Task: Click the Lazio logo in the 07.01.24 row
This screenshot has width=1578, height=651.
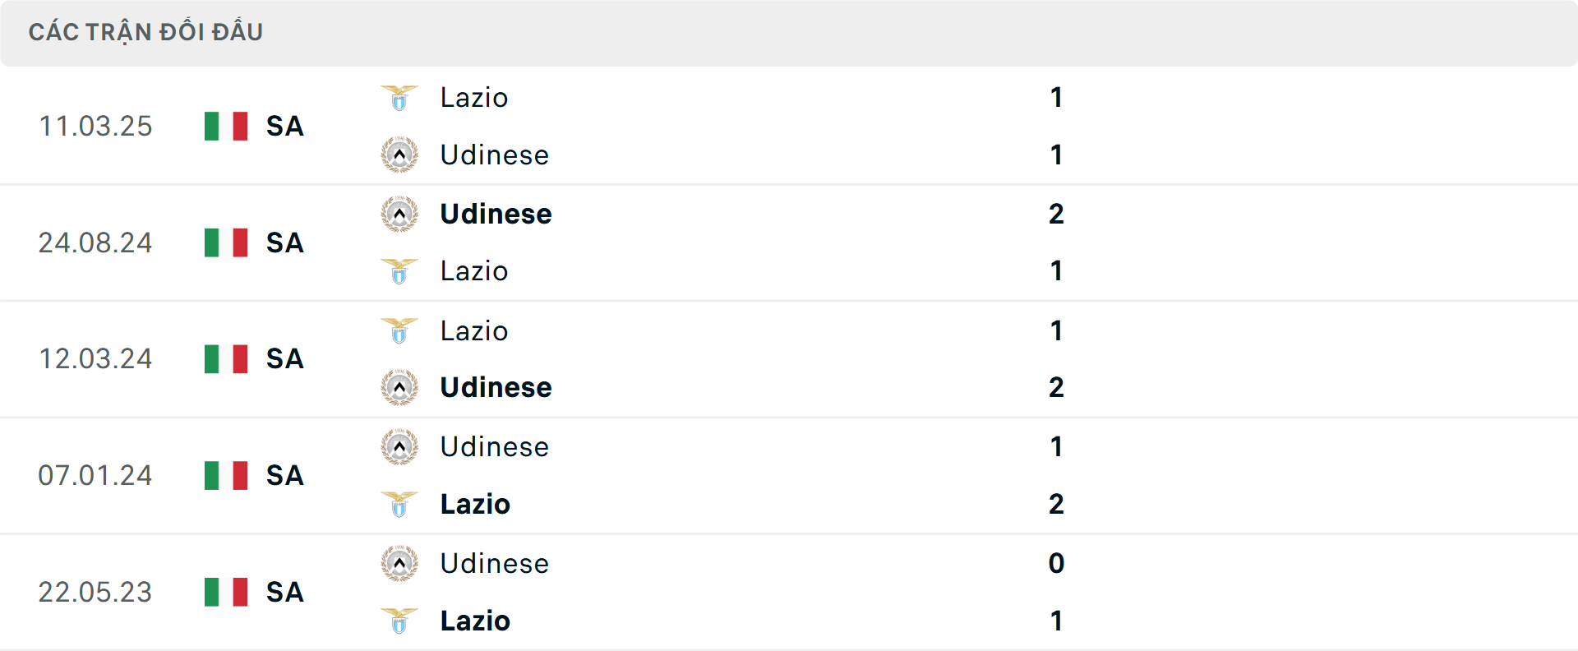Action: pos(399,504)
